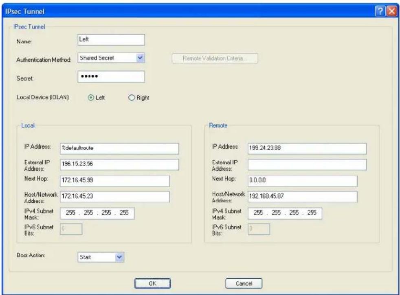Click the Authentication Method label
400x295 pixels.
click(44, 60)
